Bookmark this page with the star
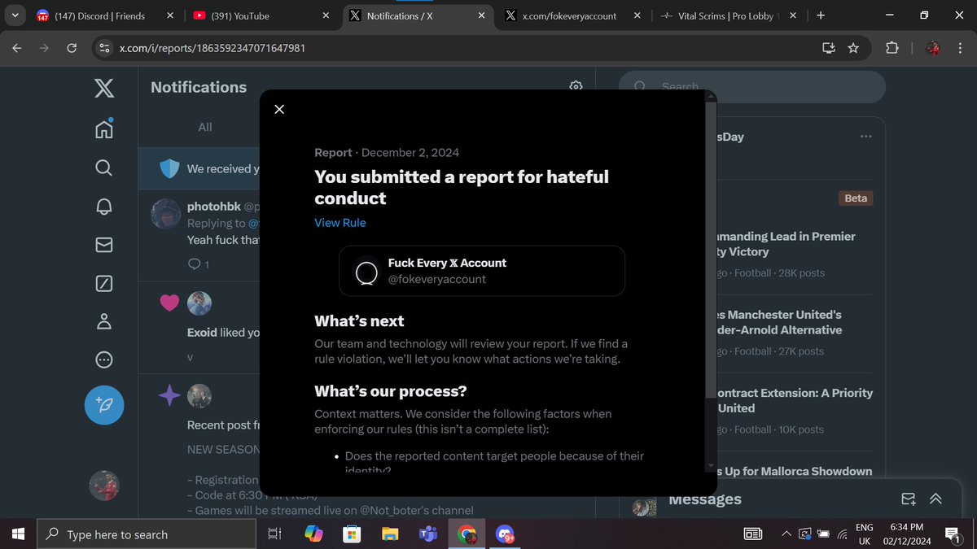 pos(853,48)
